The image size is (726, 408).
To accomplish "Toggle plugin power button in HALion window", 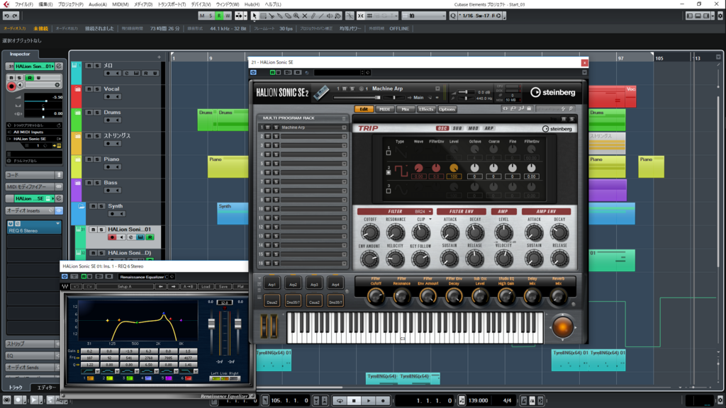I will pyautogui.click(x=253, y=73).
